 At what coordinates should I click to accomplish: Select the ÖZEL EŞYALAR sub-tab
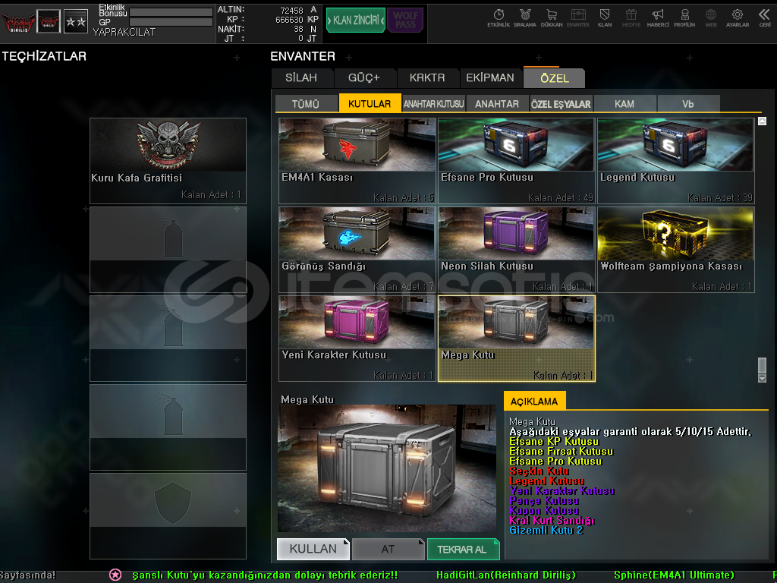click(561, 103)
